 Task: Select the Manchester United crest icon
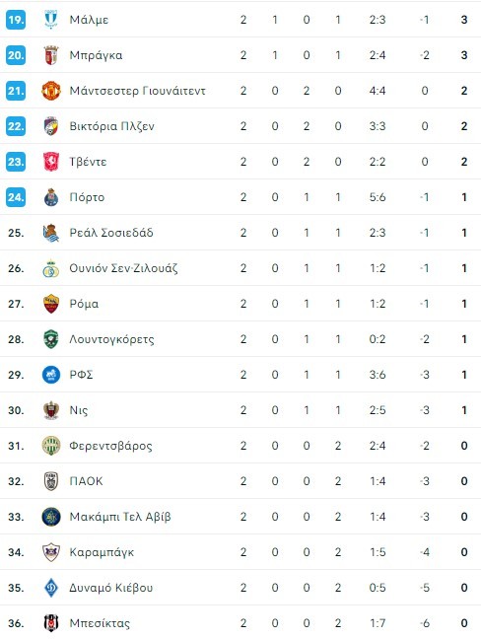(51, 91)
